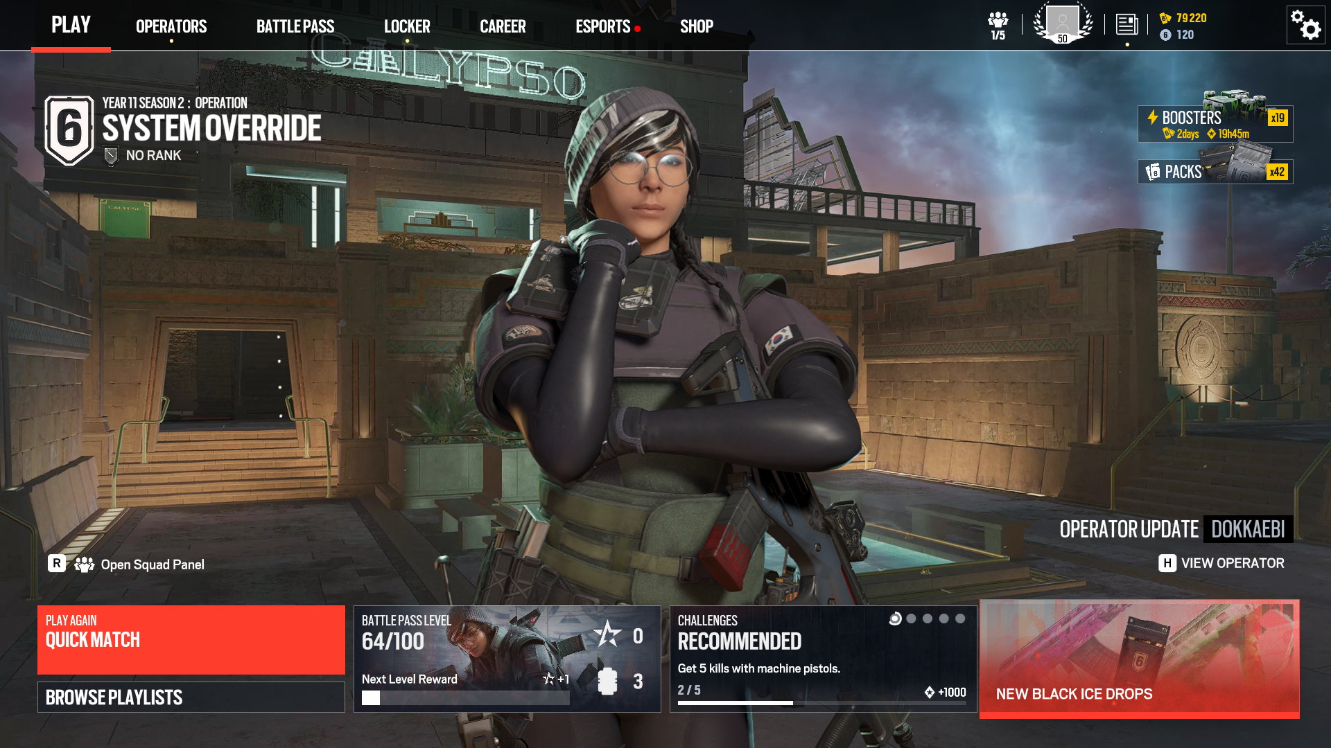Click the R6 Credits coin icon
The height and width of the screenshot is (748, 1331).
[1165, 35]
